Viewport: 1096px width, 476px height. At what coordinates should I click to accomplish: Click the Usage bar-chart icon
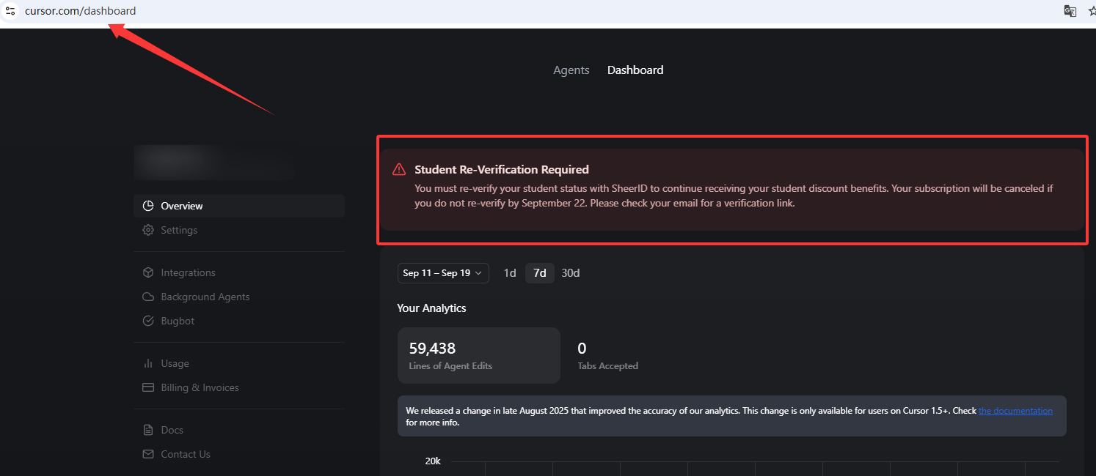[x=147, y=363]
